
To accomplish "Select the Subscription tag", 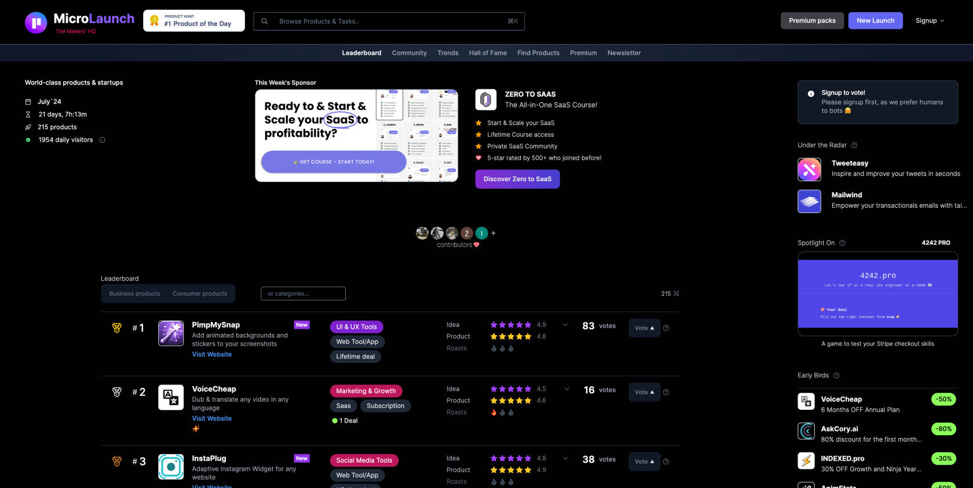I will pyautogui.click(x=385, y=406).
